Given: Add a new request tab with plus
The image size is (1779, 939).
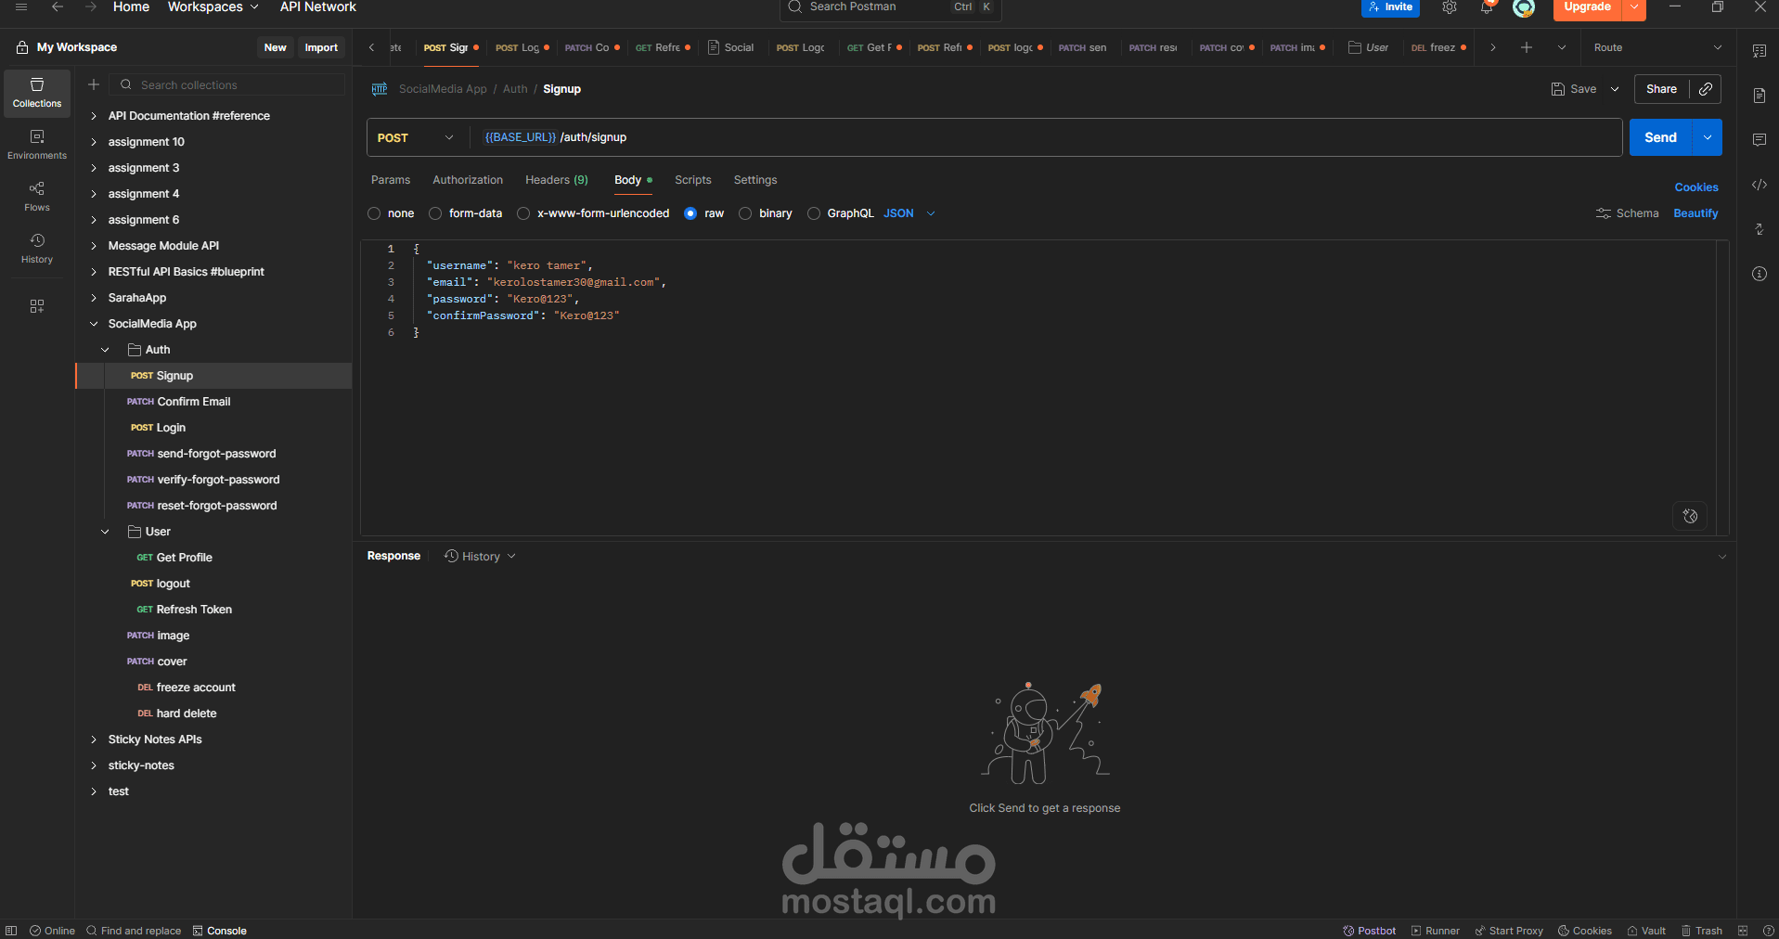Looking at the screenshot, I should [x=1527, y=47].
